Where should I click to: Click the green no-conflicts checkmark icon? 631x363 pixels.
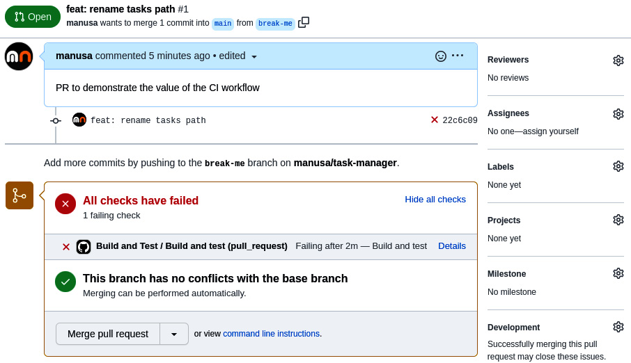pos(65,282)
